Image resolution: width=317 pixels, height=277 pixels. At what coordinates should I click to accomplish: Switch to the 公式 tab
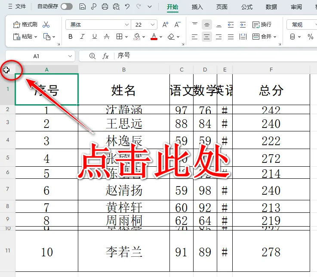[x=246, y=7]
